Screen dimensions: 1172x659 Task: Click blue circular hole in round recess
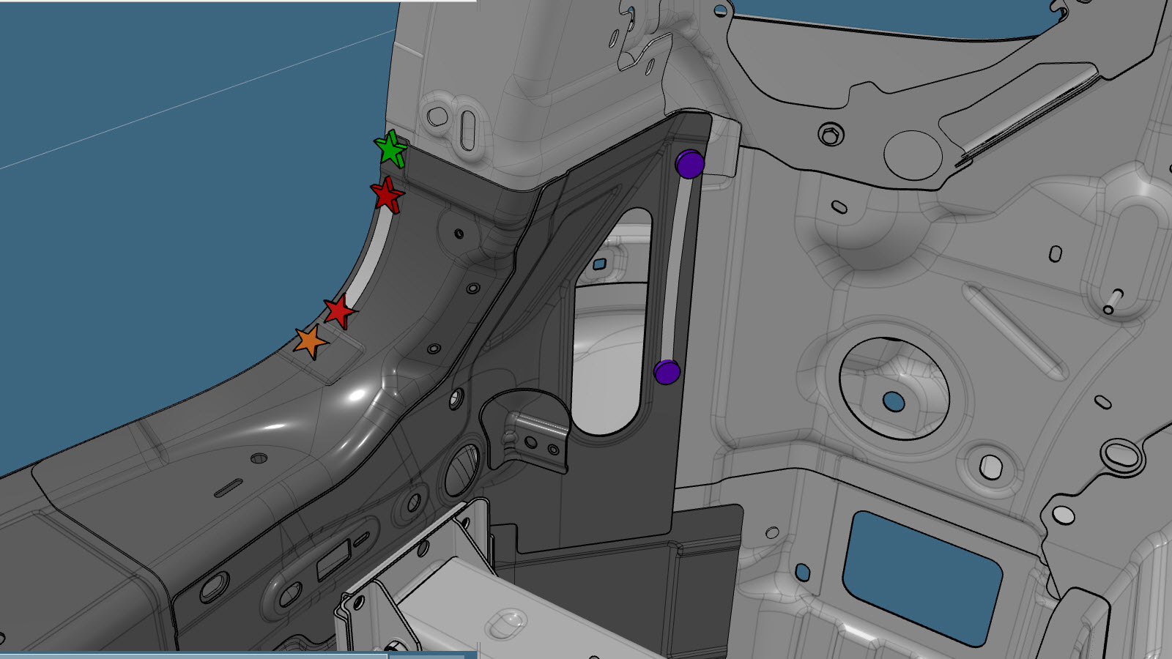pos(894,401)
